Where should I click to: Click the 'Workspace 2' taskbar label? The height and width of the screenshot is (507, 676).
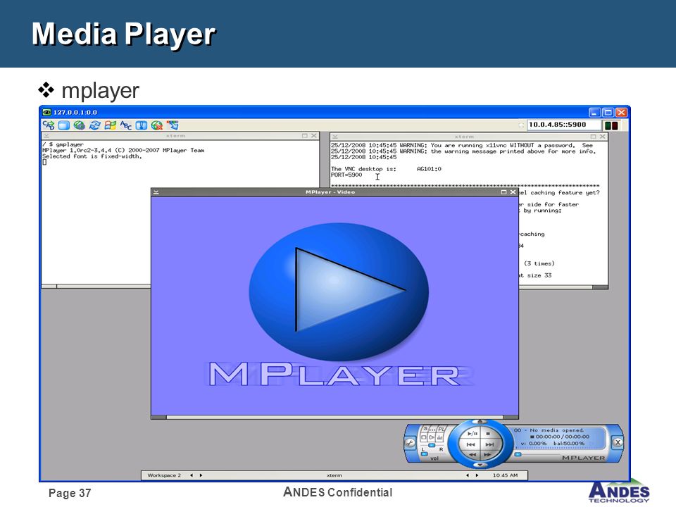click(164, 475)
